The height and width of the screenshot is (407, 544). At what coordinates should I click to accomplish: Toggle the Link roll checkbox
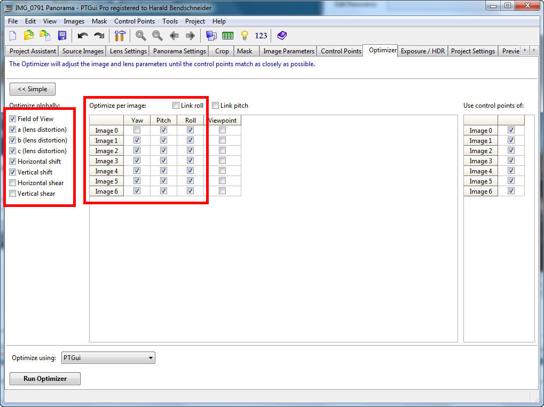click(176, 106)
